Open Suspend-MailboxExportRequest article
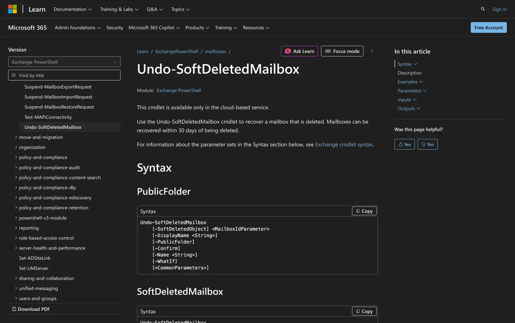515x323 pixels. [x=58, y=87]
